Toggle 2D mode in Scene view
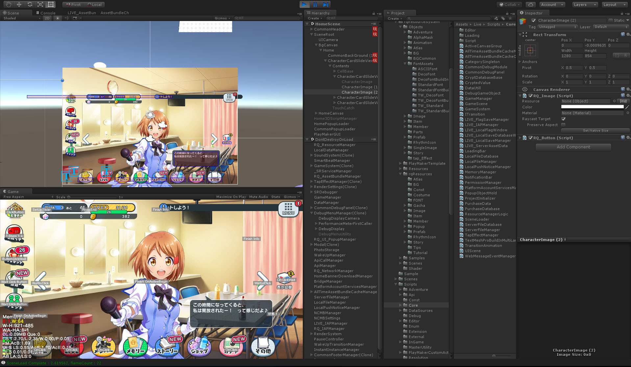 point(47,18)
